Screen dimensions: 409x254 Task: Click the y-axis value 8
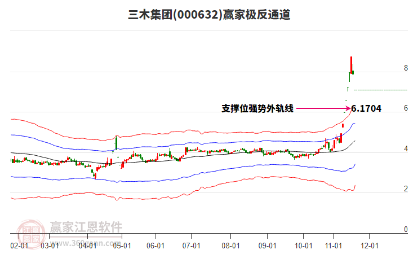tap(406, 68)
